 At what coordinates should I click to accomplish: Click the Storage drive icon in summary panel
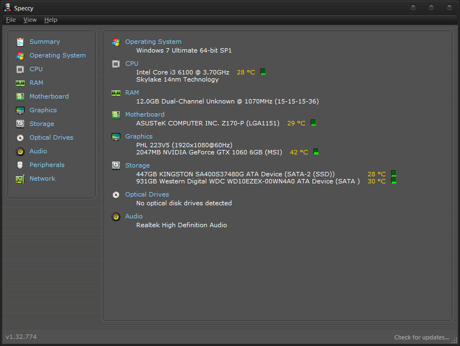pos(116,165)
